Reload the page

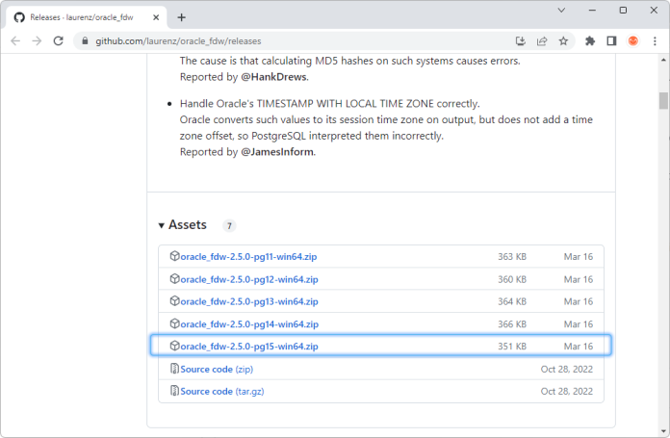point(59,41)
